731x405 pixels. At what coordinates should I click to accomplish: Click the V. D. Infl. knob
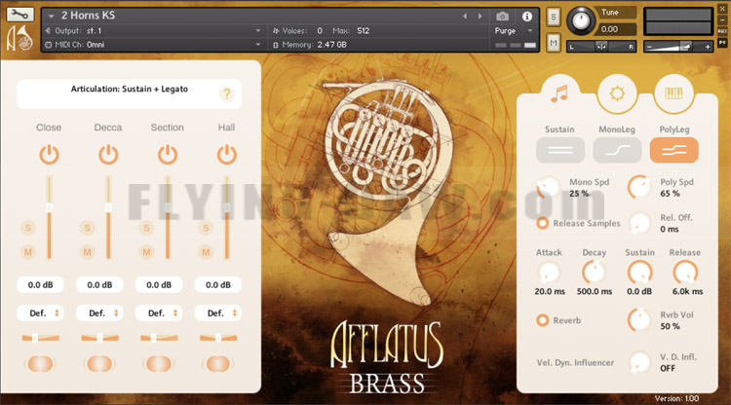tap(639, 362)
